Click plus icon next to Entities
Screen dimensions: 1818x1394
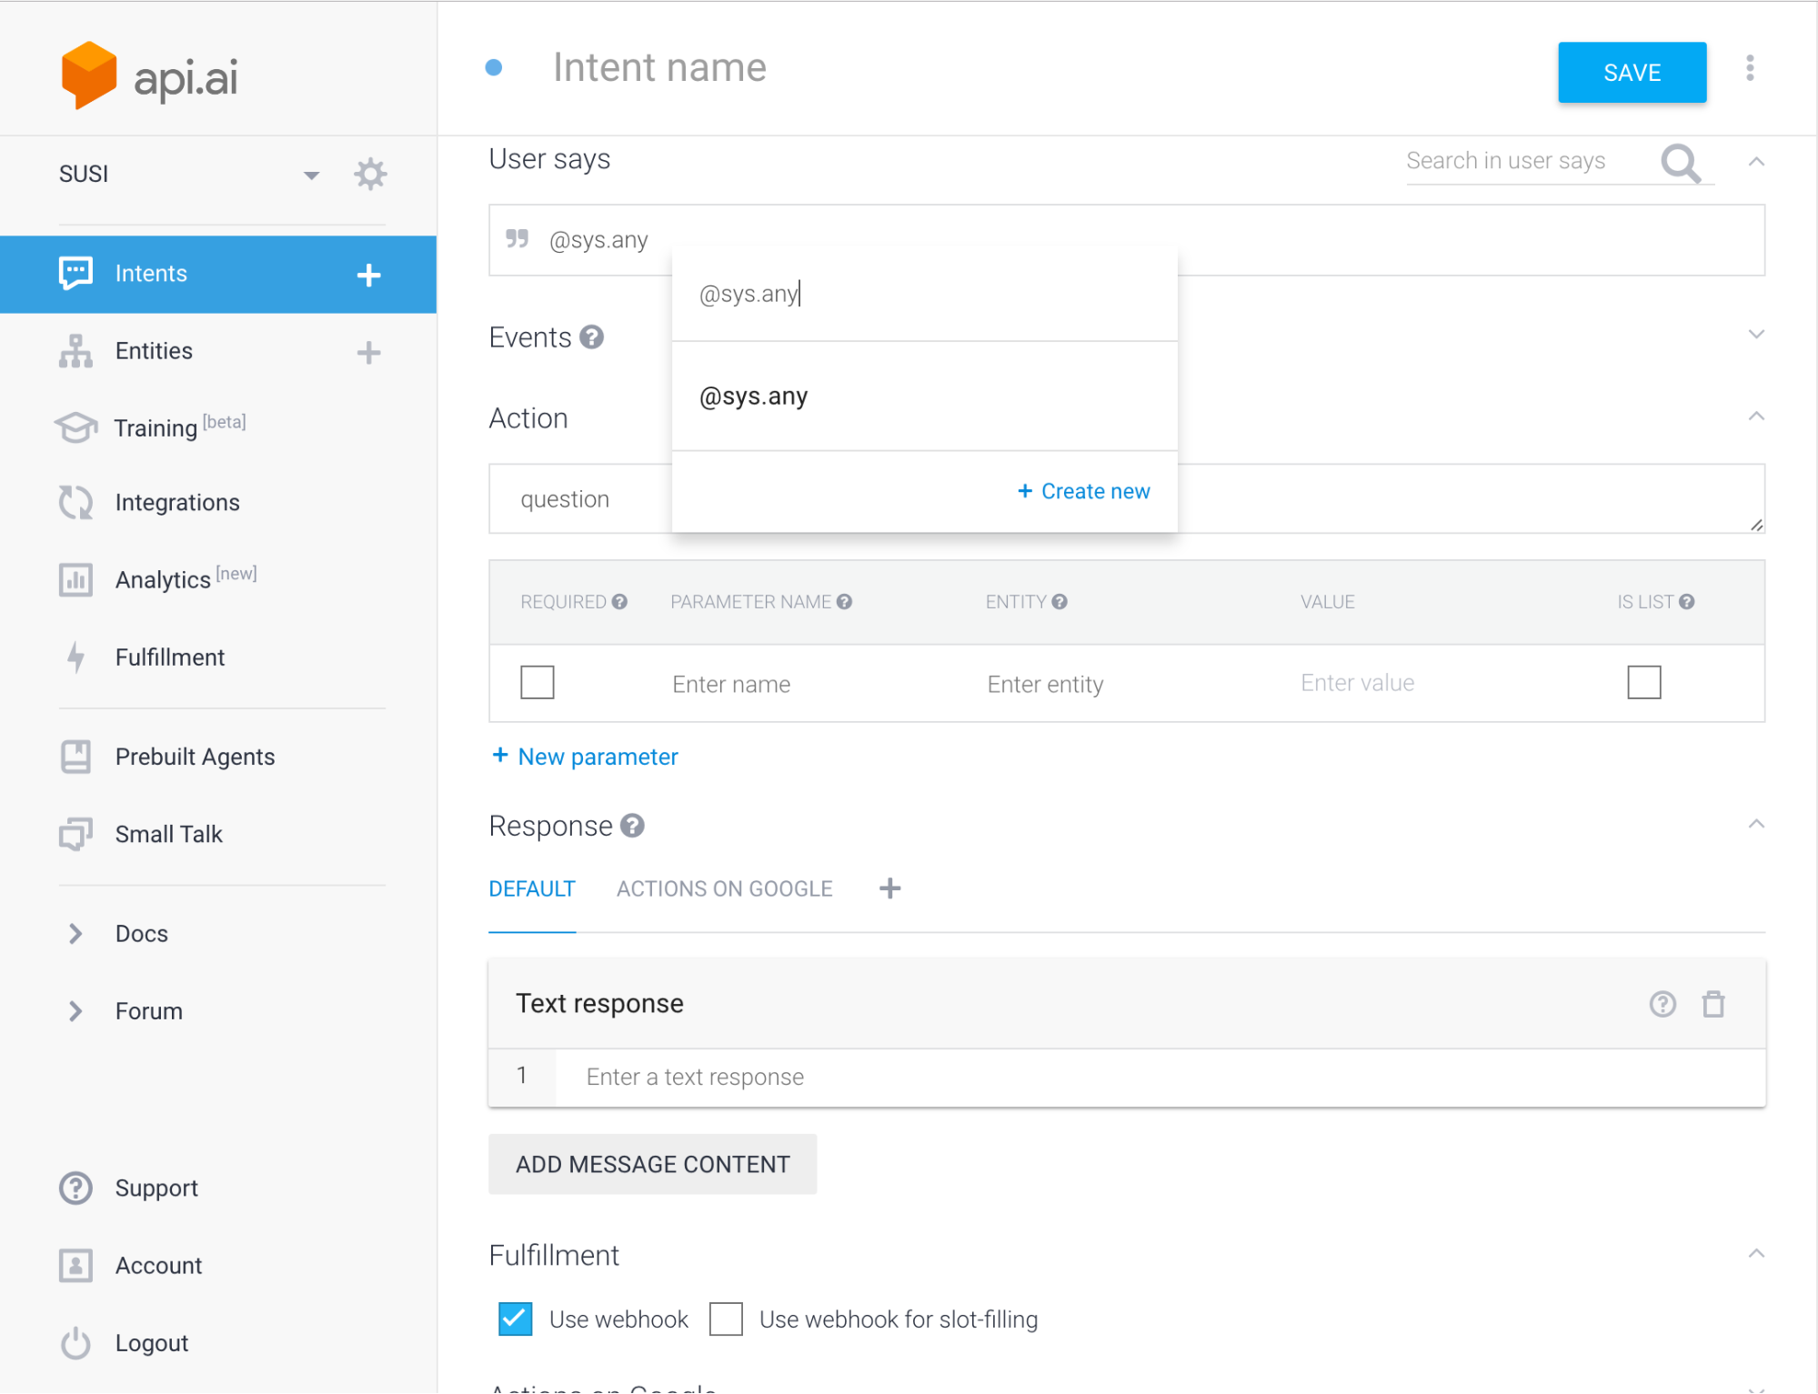click(x=368, y=352)
